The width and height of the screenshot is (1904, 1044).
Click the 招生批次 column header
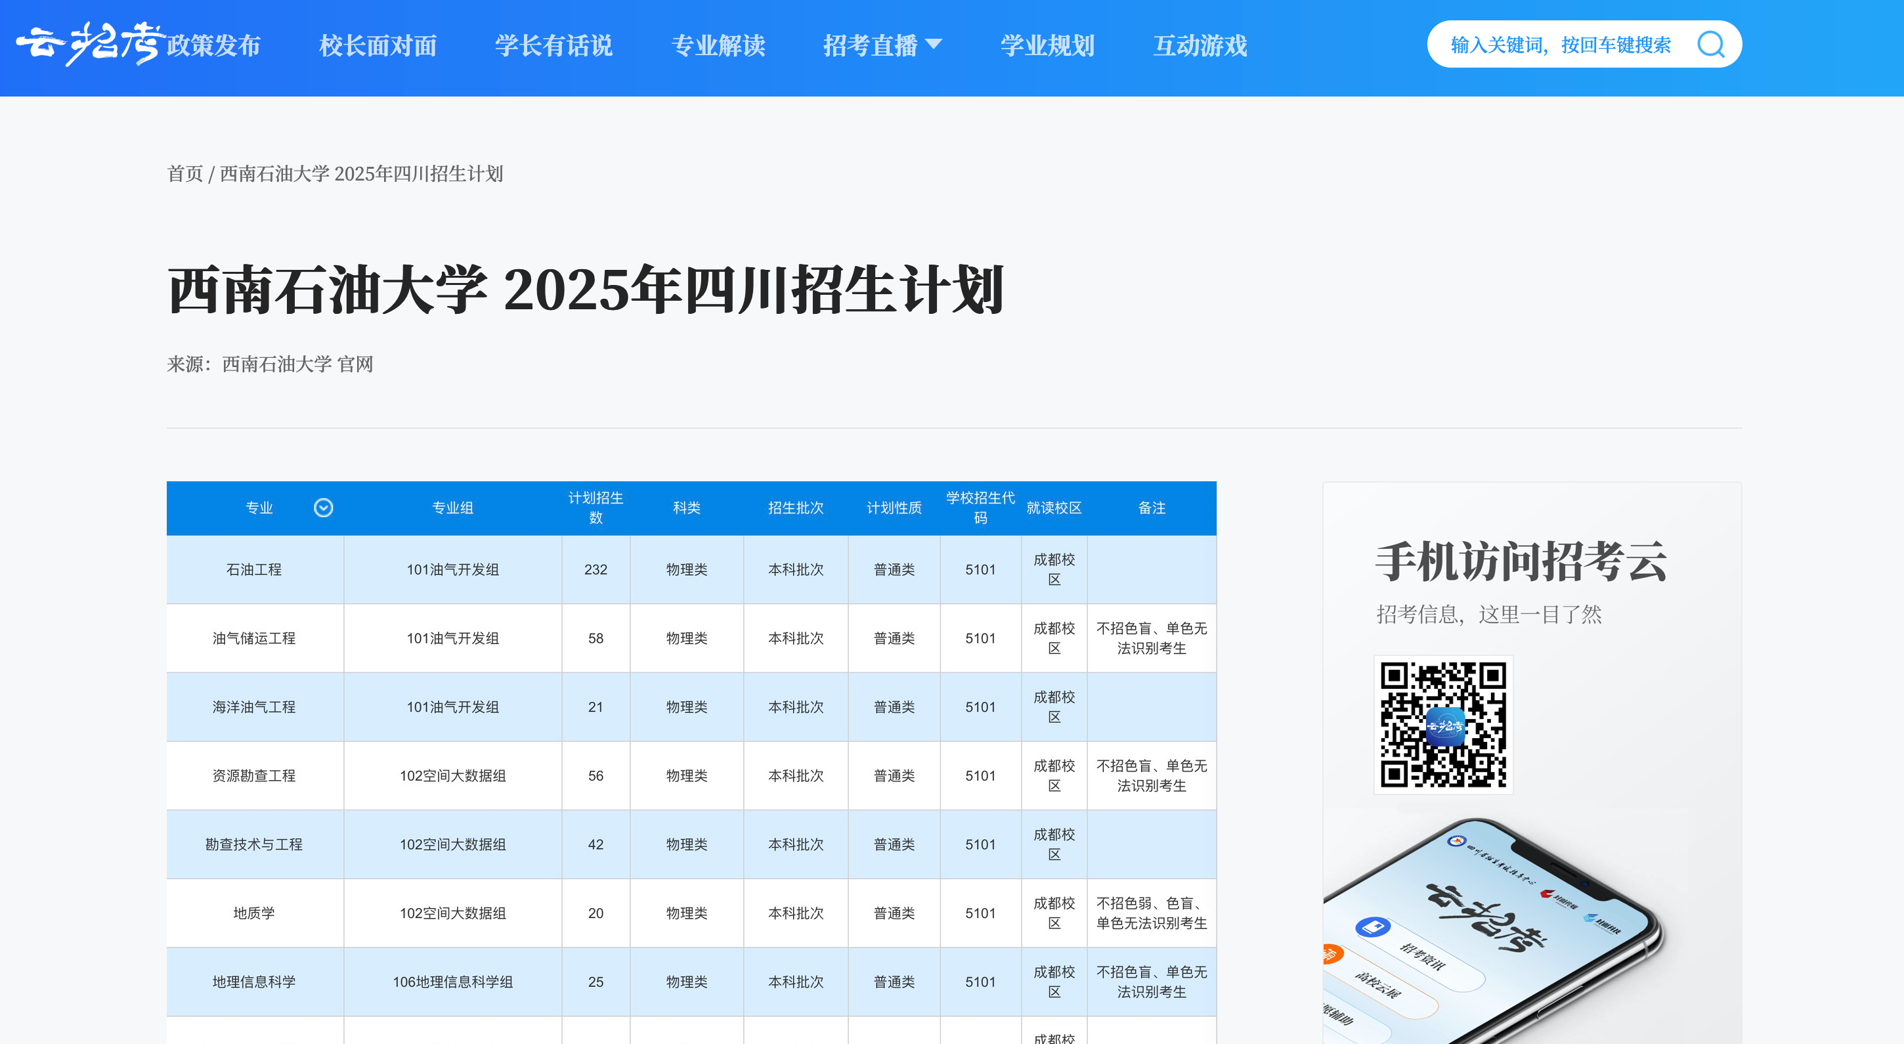tap(796, 508)
